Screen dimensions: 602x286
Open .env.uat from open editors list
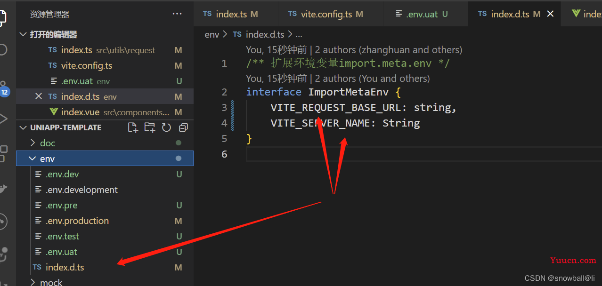click(x=105, y=81)
